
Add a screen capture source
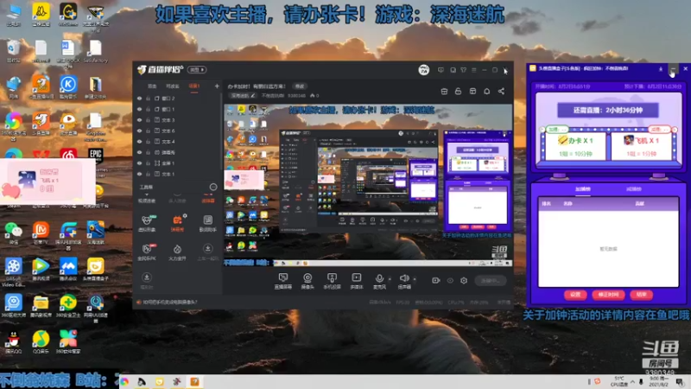tap(283, 280)
